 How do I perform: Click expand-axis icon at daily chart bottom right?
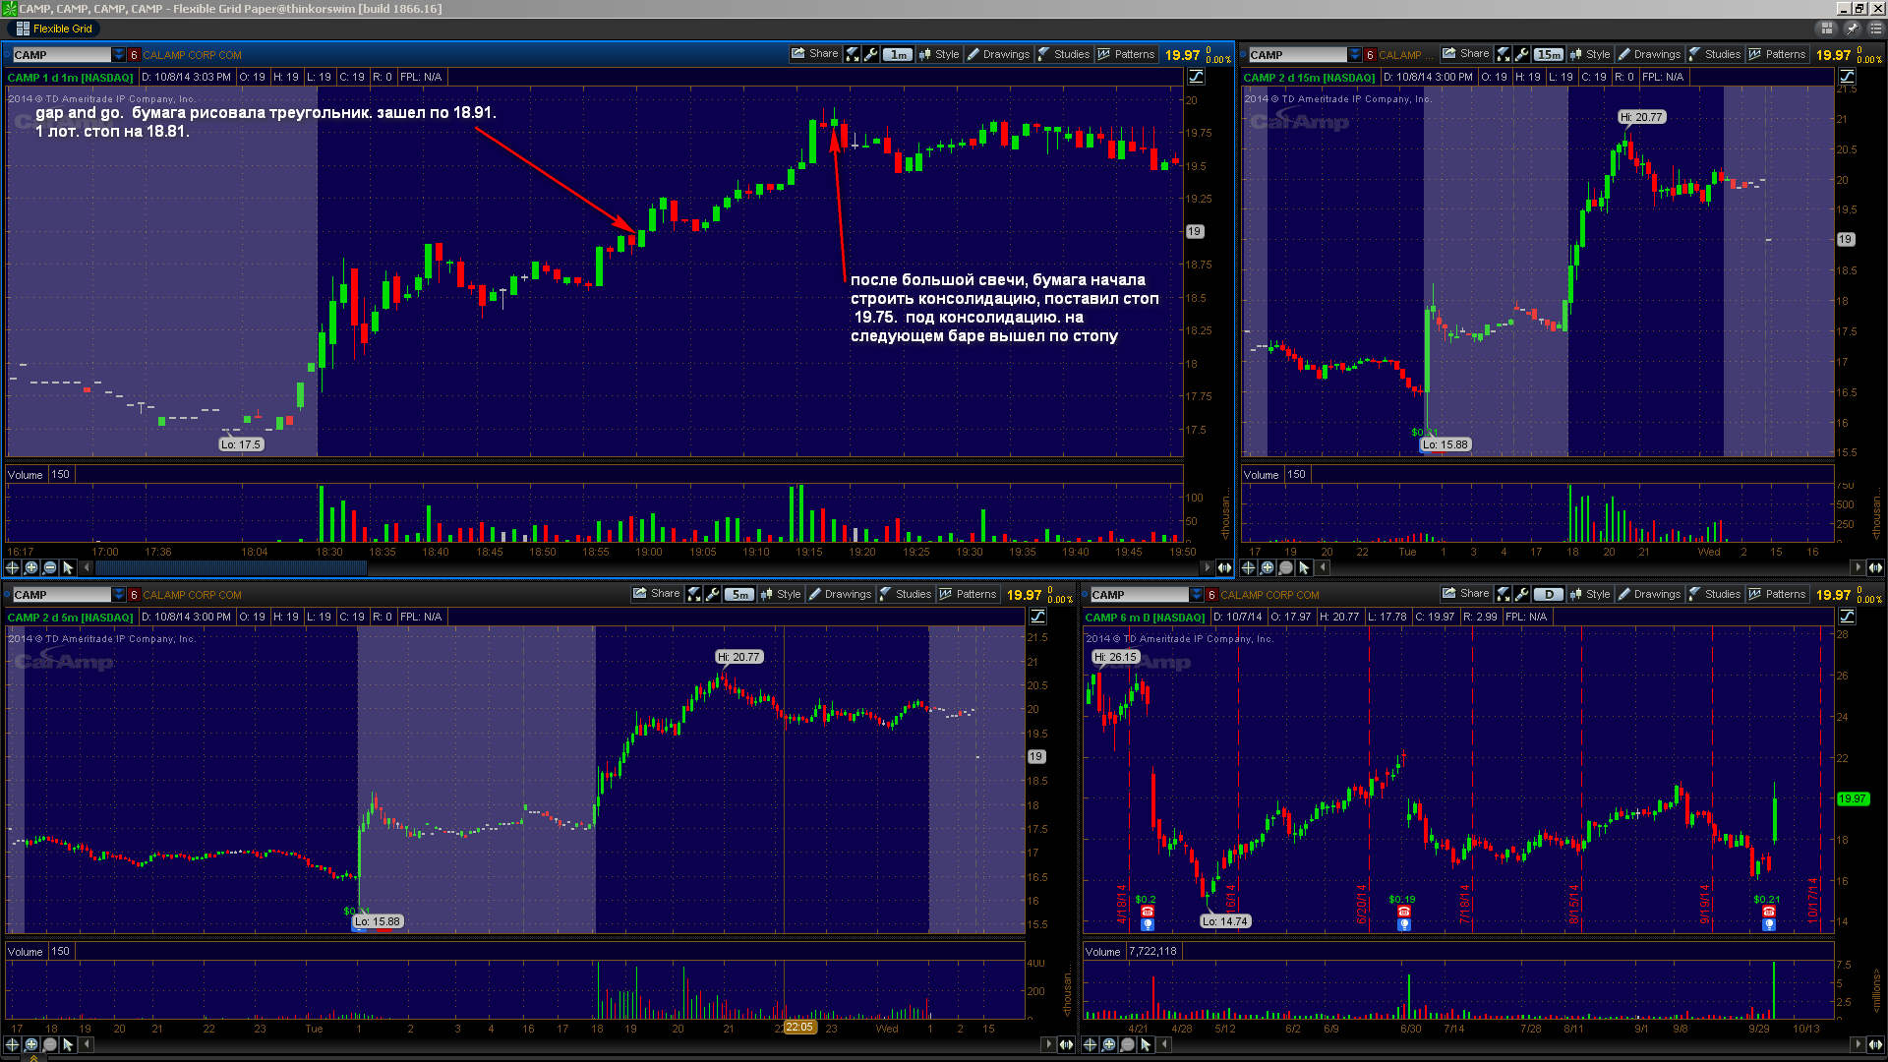click(x=1875, y=1044)
